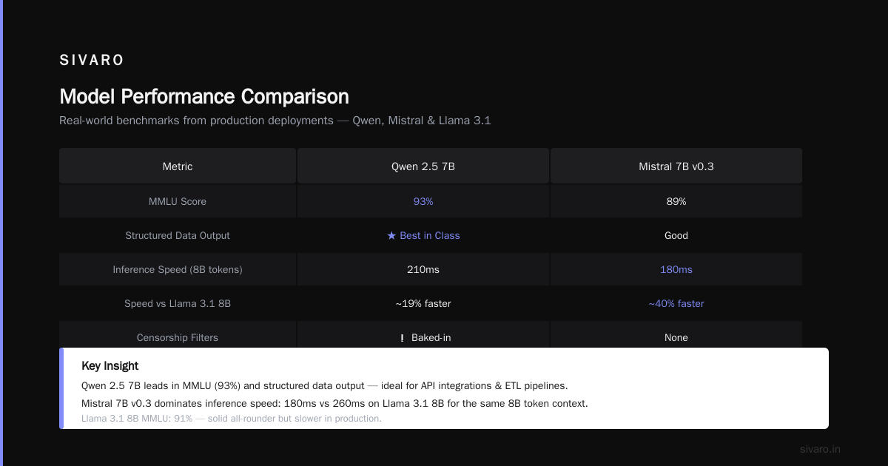The height and width of the screenshot is (466, 888).
Task: Click the SIVARO logo text
Action: tap(92, 61)
